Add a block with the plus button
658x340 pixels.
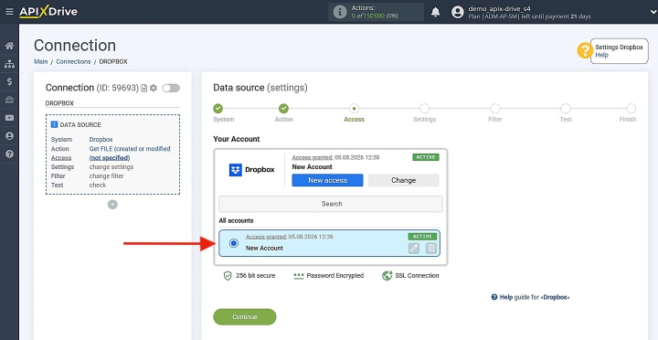112,205
